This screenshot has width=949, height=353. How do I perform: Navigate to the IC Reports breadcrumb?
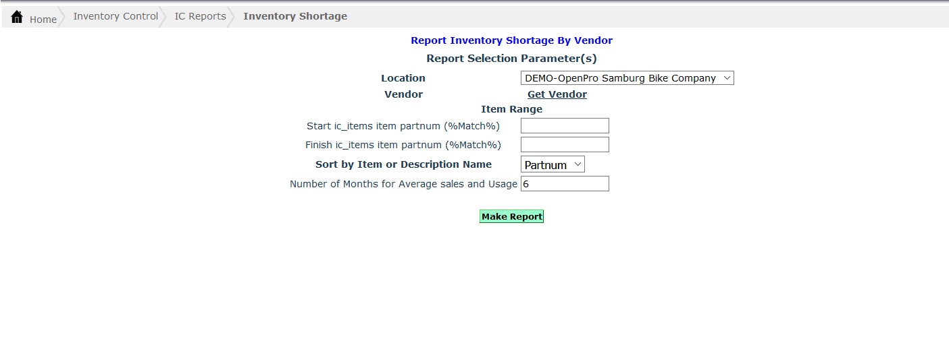pos(200,16)
